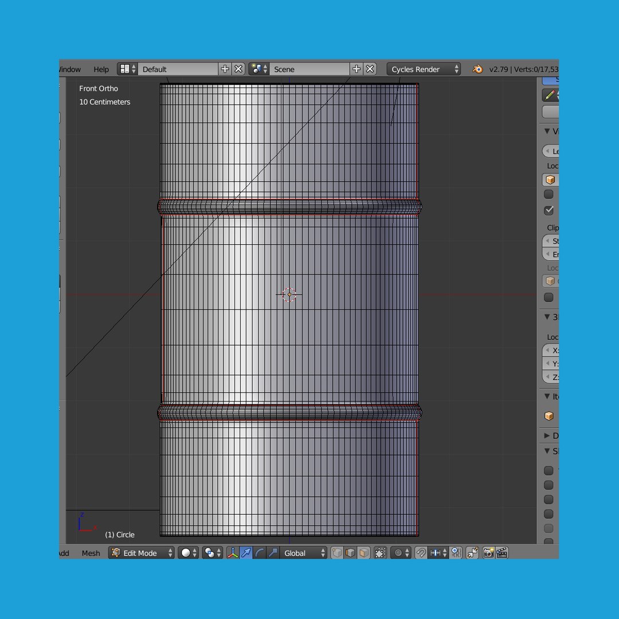Viewport: 619px width, 619px height.
Task: Click the 3D Cursor Y location field
Action: [x=551, y=363]
